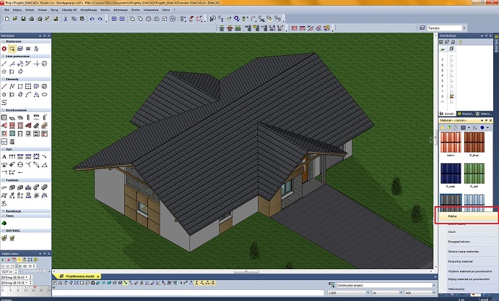Toggle visibility of construction level 3
This screenshot has width=499, height=301.
(x=451, y=79)
